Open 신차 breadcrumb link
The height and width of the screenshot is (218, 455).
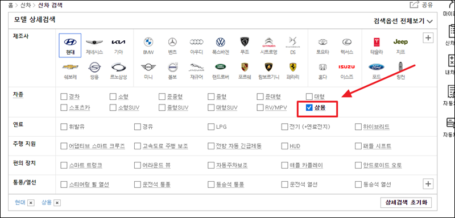[x=25, y=5]
